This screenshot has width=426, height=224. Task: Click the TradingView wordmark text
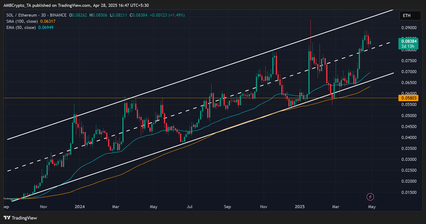24,218
